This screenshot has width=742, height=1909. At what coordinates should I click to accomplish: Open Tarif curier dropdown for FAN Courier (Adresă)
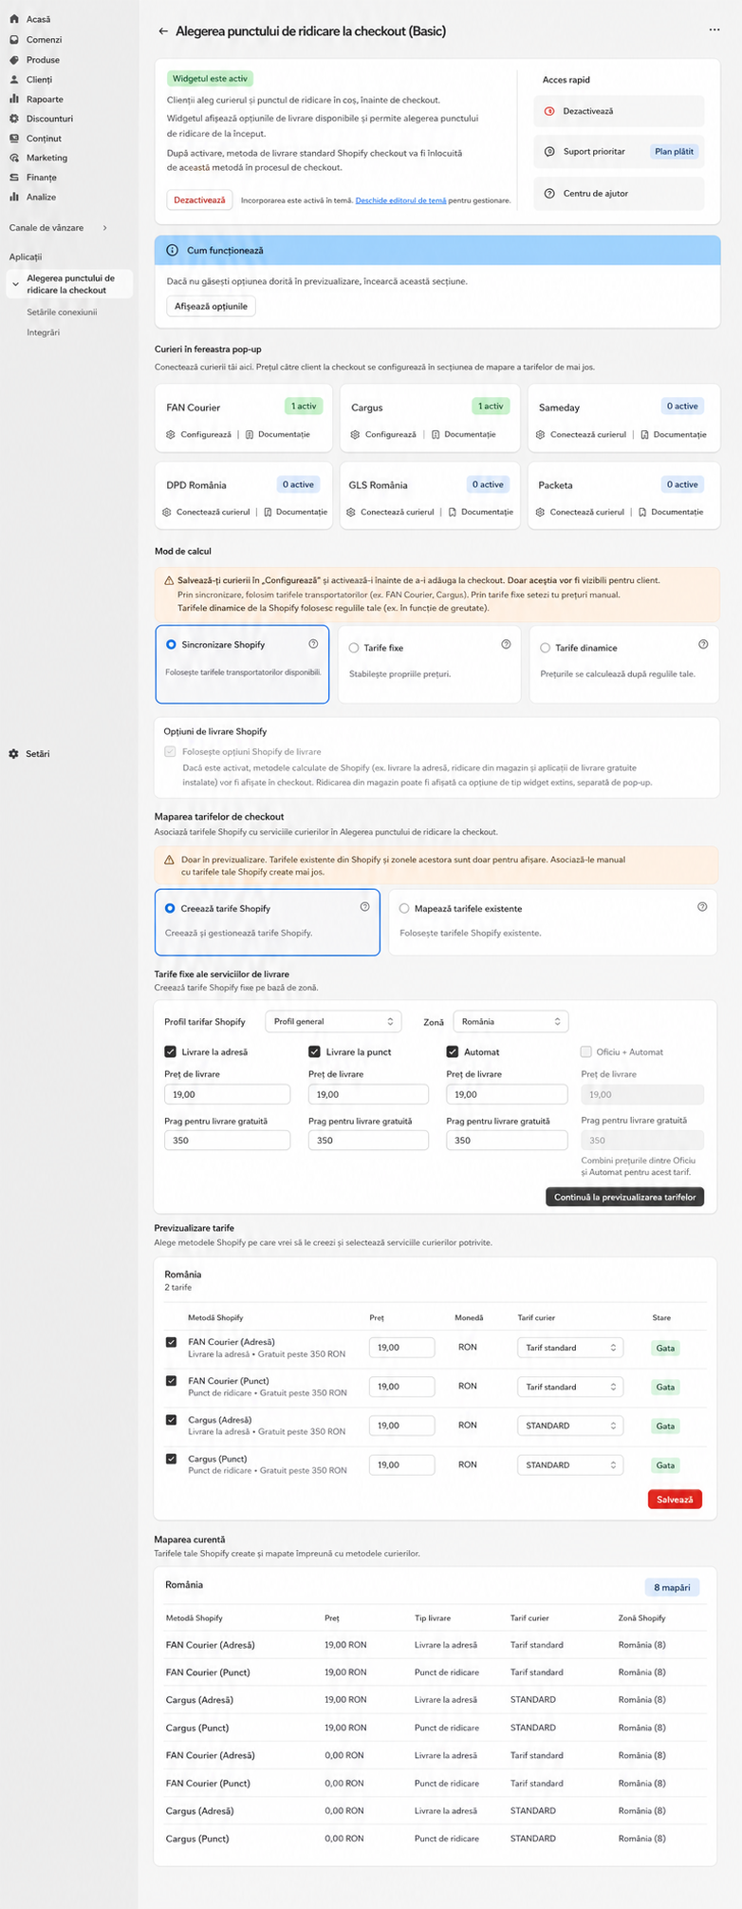570,1348
